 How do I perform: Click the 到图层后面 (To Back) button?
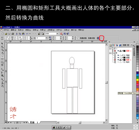(x=91, y=38)
